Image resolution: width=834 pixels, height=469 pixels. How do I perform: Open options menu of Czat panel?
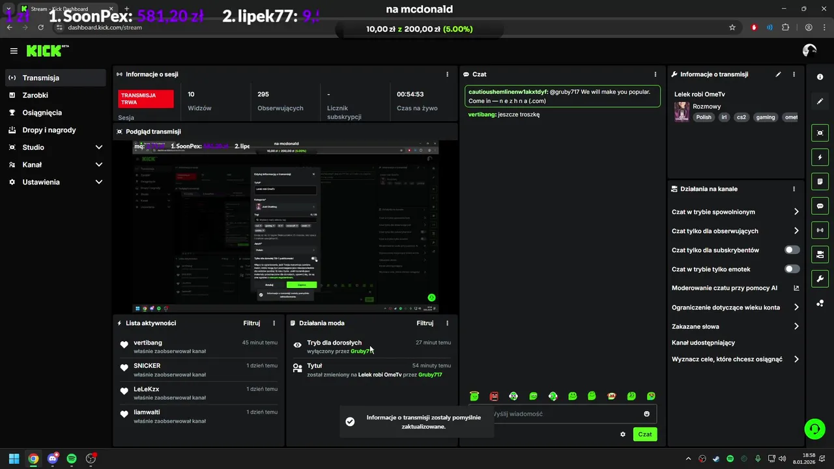655,74
